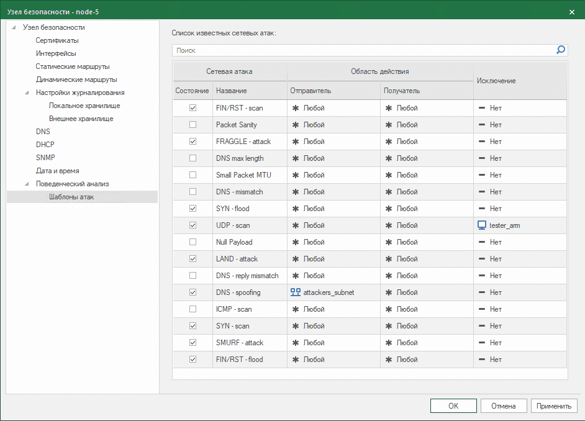585x421 pixels.
Task: Select Статические маршруты in the tree
Action: 73,66
